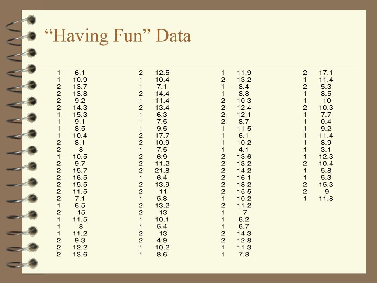Select the value 17.1 in fourth column

tap(326, 73)
